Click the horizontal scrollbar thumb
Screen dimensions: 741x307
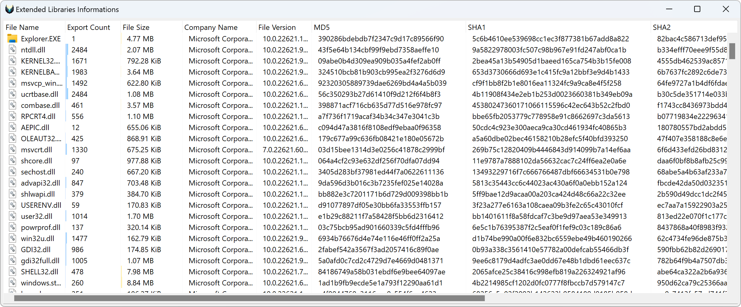(249, 298)
